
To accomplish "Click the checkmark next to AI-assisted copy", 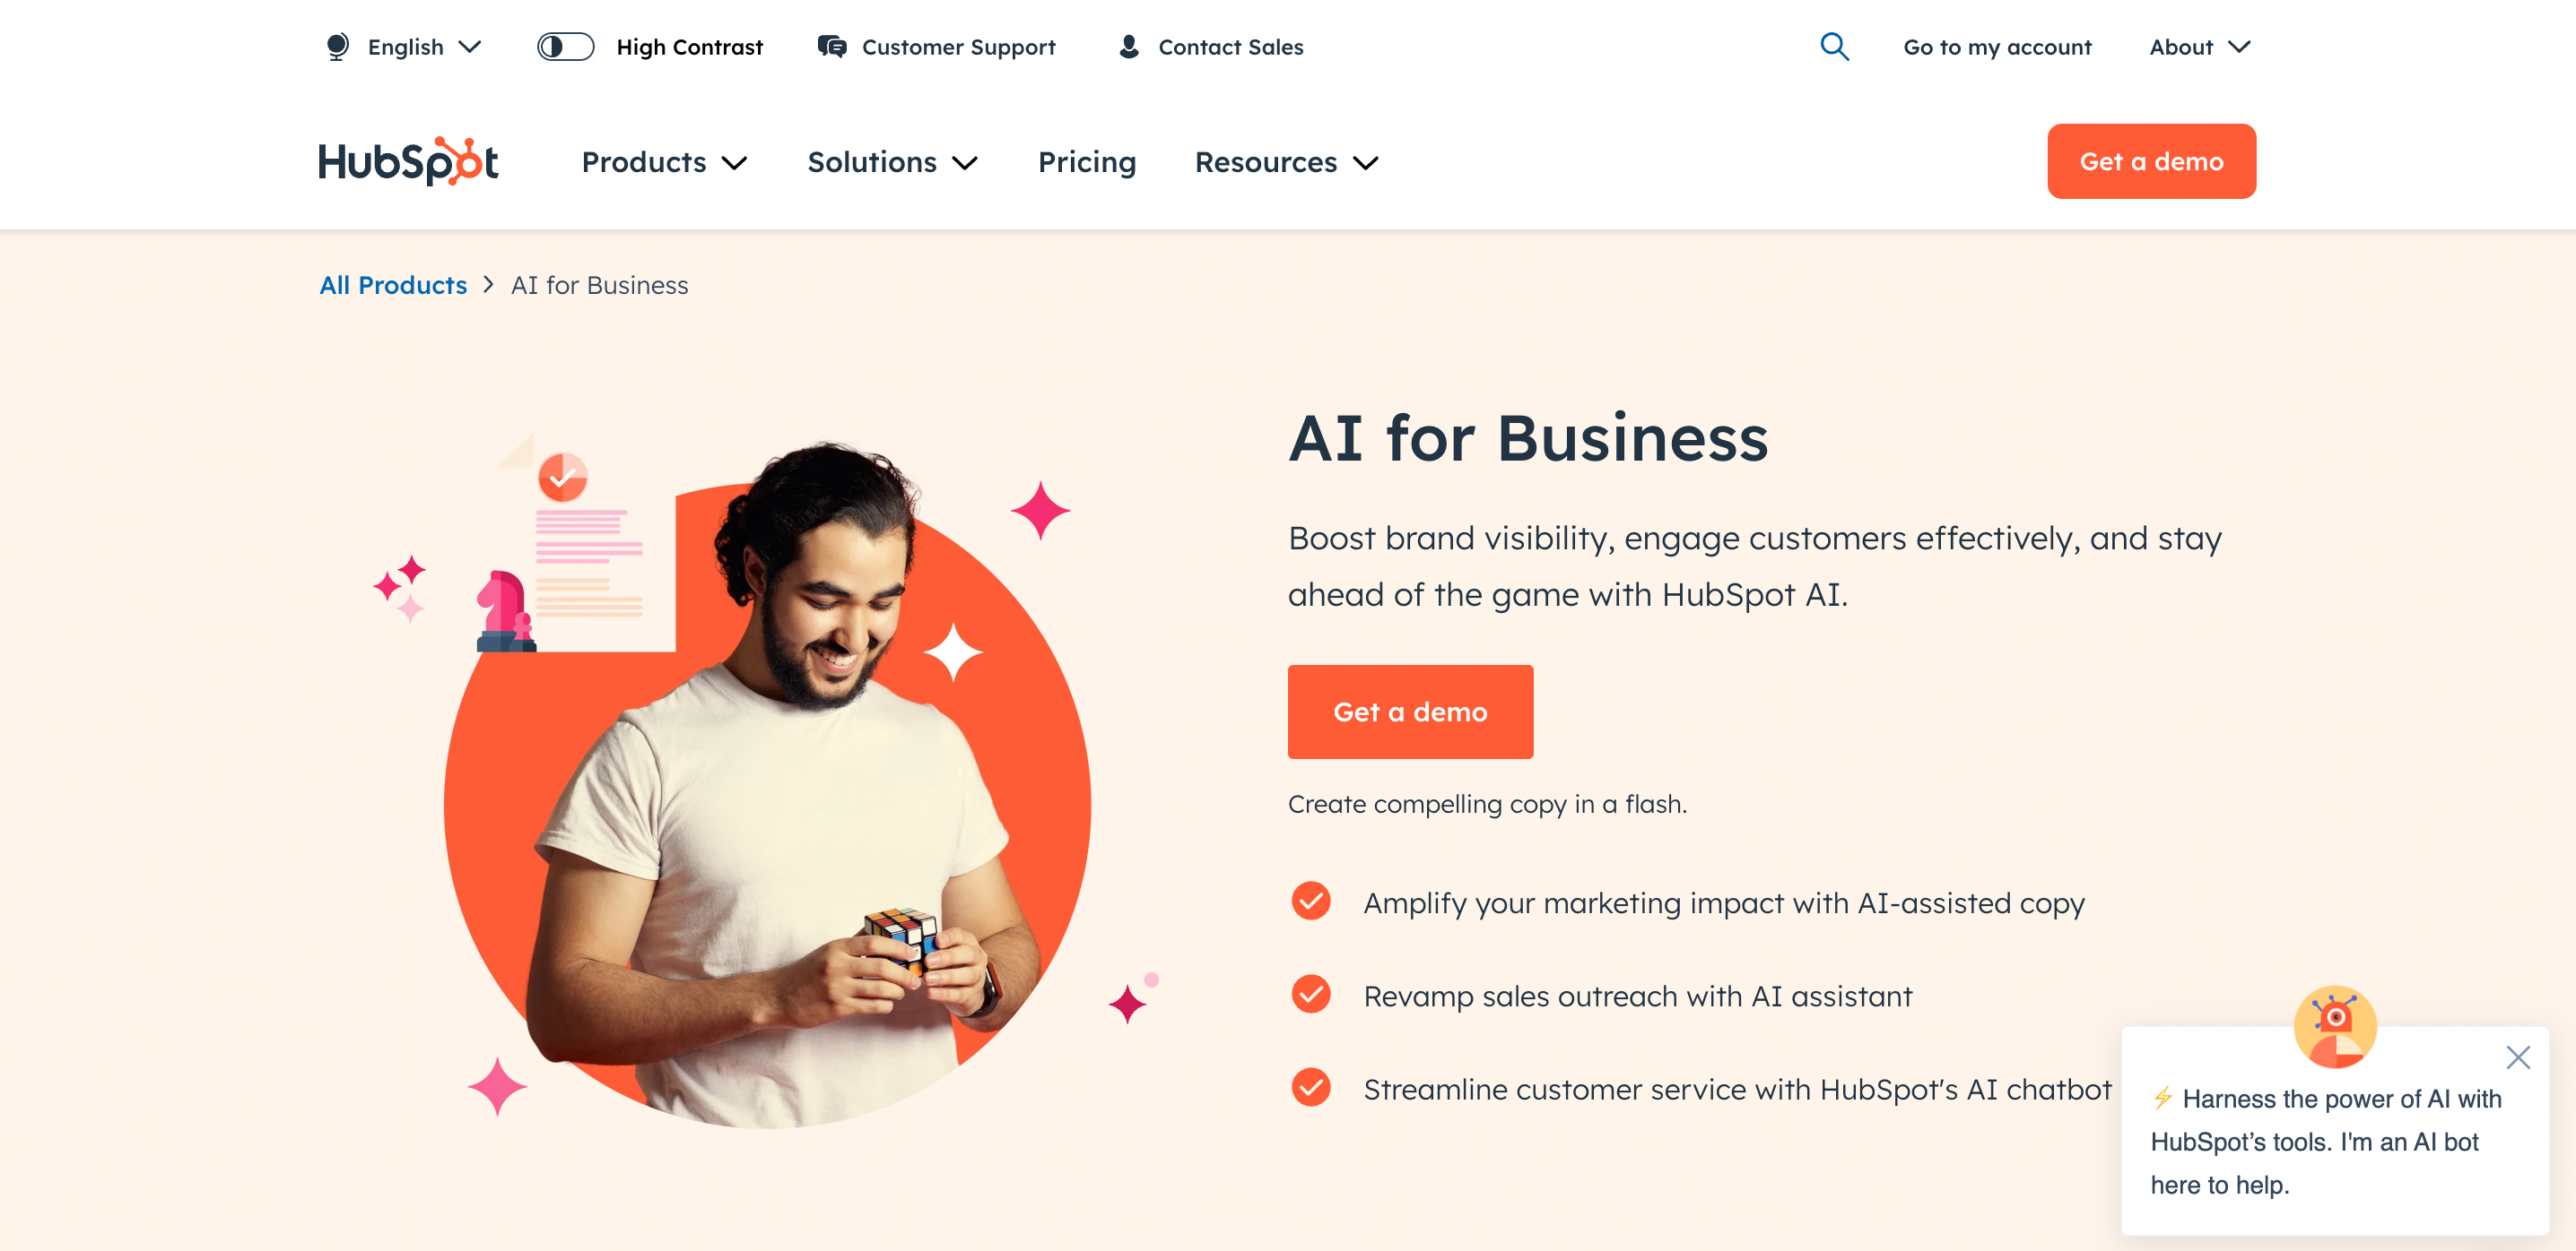I will pos(1311,901).
